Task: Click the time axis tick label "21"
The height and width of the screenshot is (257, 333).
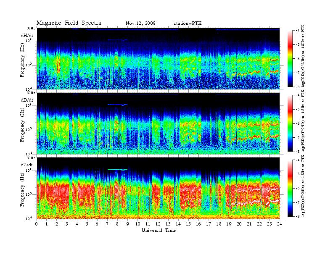Action: [x=249, y=224]
